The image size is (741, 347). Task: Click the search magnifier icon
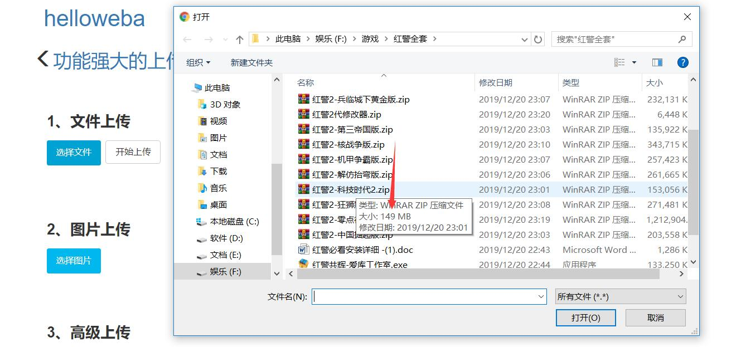point(682,39)
